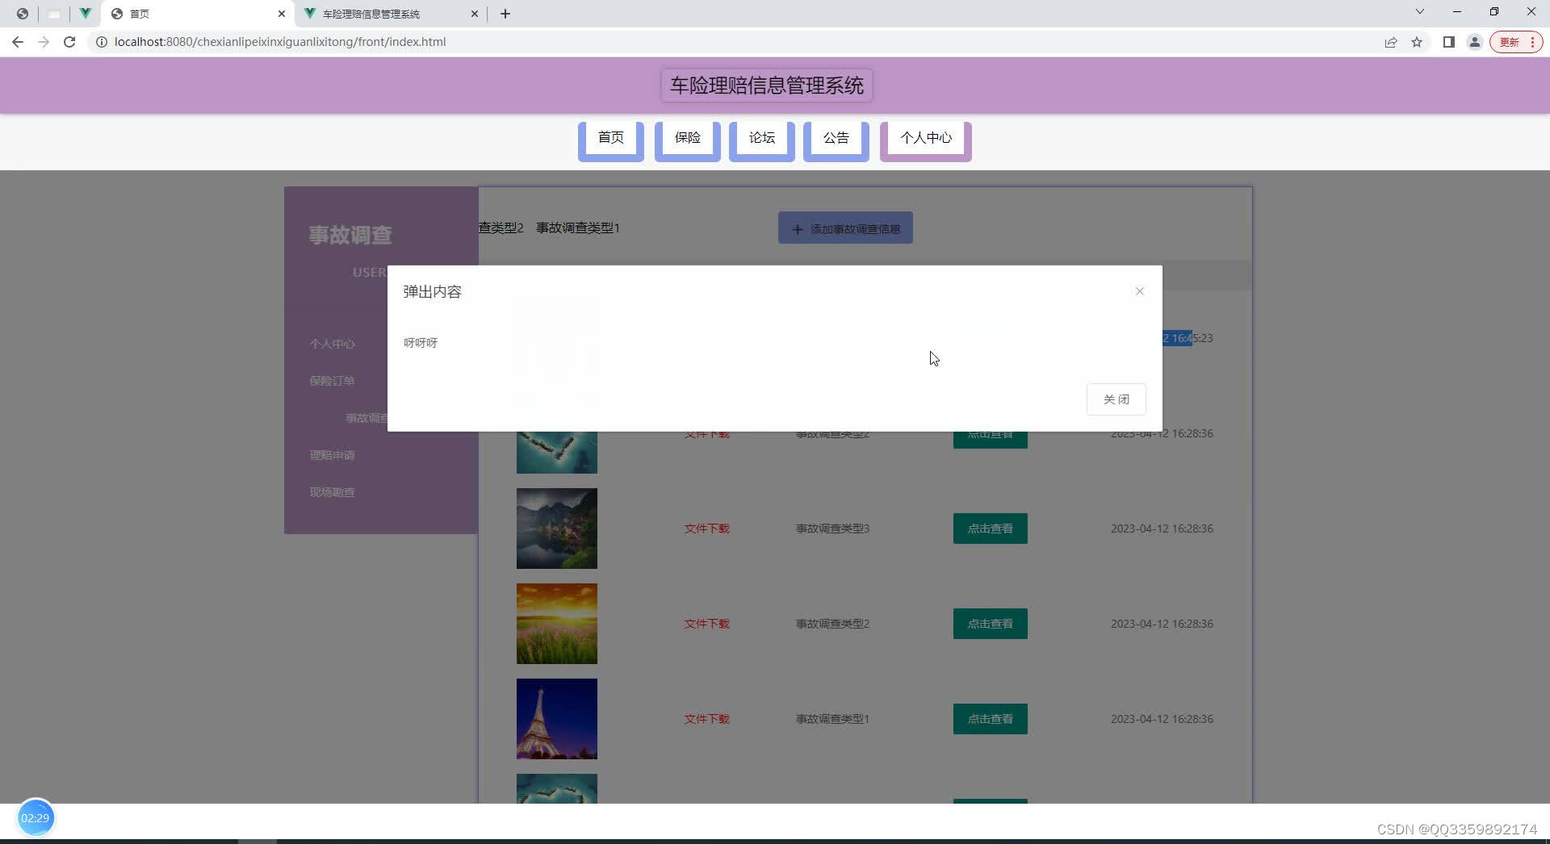Click 点击查看 in the 事故调查类型3 row
1550x844 pixels.
[990, 529]
